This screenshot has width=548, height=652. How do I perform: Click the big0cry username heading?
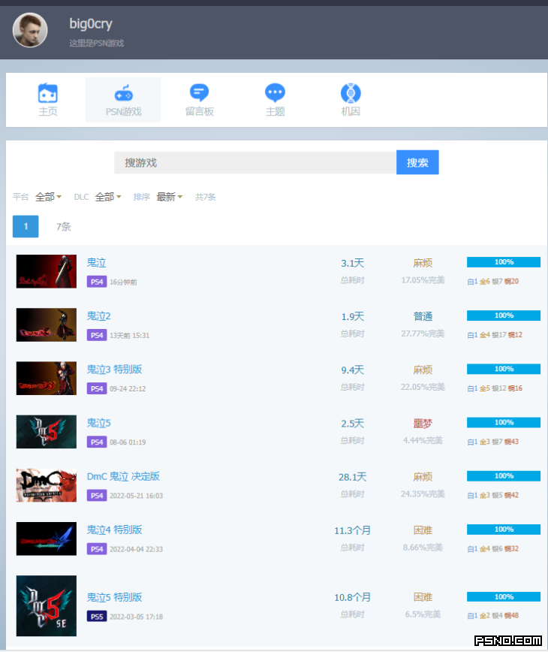[91, 24]
